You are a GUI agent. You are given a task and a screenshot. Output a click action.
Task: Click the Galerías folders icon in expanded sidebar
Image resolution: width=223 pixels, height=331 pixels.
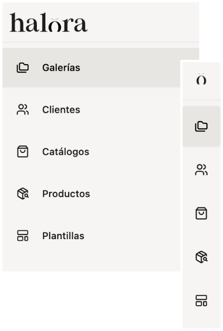[x=22, y=68]
